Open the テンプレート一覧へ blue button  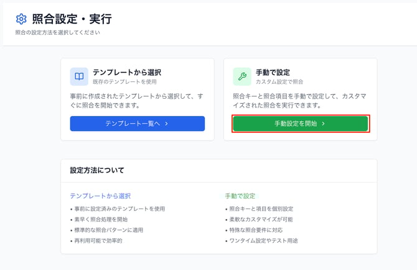tap(137, 124)
